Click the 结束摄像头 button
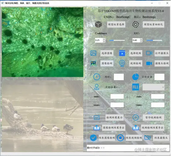 [x=161, y=138]
